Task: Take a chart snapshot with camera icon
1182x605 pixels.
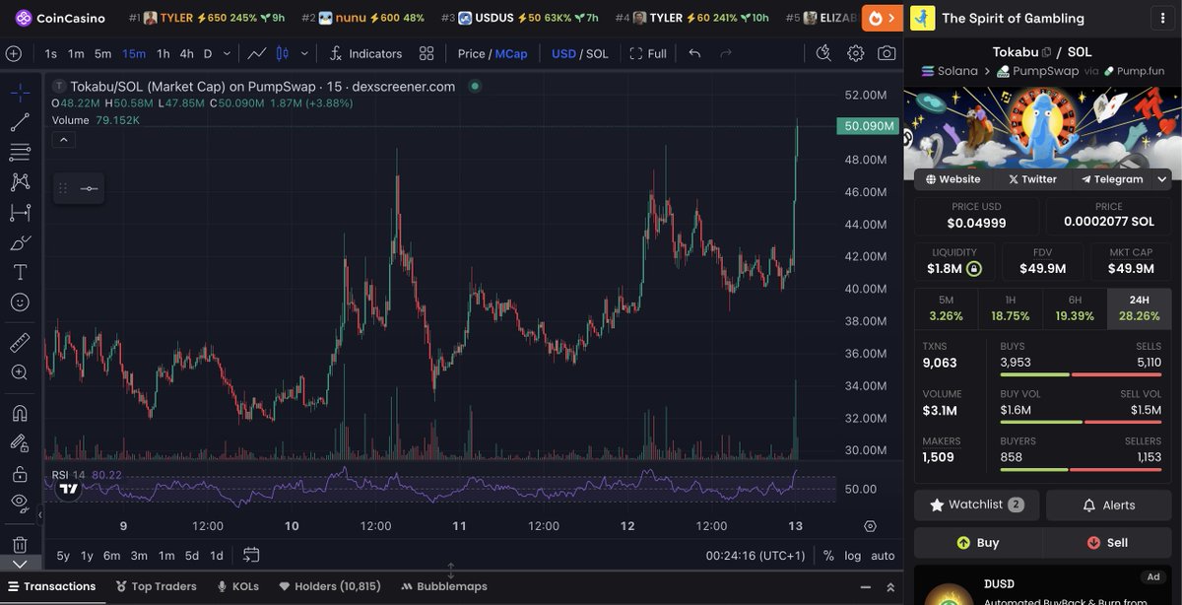Action: click(x=887, y=53)
